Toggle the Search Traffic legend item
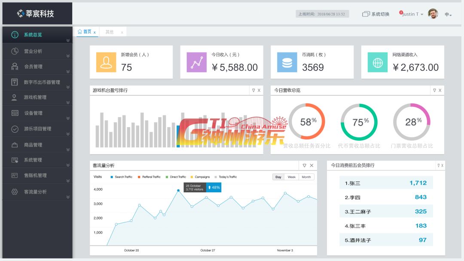The width and height of the screenshot is (464, 261). [121, 177]
